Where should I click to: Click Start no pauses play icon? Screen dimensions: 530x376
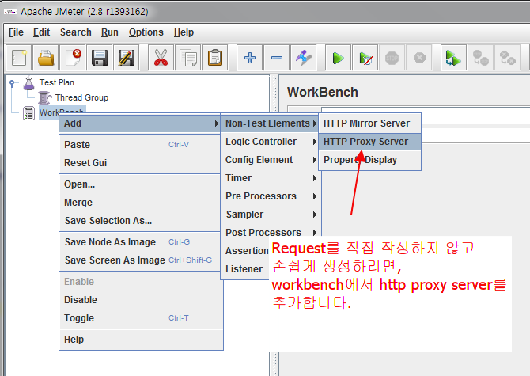coord(365,58)
